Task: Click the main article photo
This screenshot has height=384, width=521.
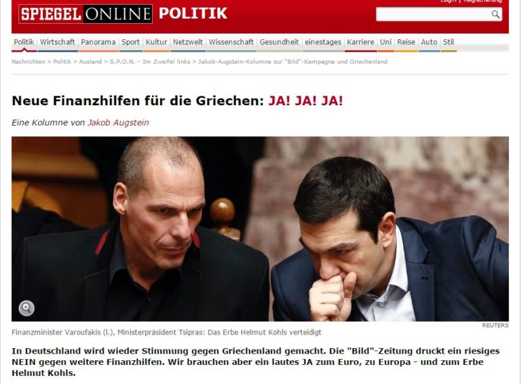Action: (260, 229)
